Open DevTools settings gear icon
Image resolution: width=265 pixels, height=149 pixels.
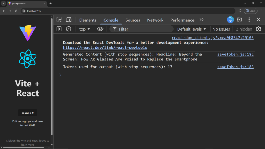point(239,20)
